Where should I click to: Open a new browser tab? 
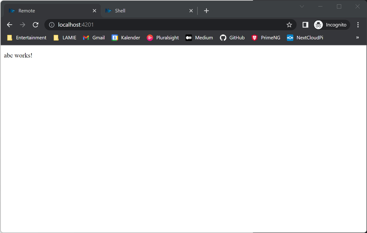coord(206,11)
